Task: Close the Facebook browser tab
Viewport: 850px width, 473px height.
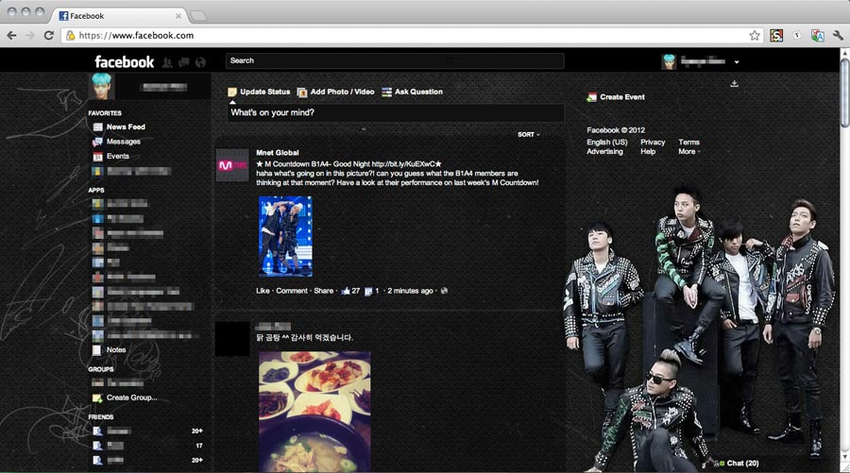Action: point(178,16)
